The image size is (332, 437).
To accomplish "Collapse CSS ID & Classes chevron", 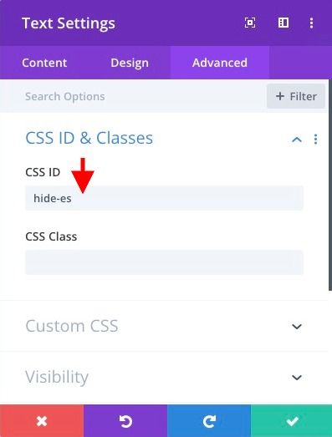I will point(297,139).
